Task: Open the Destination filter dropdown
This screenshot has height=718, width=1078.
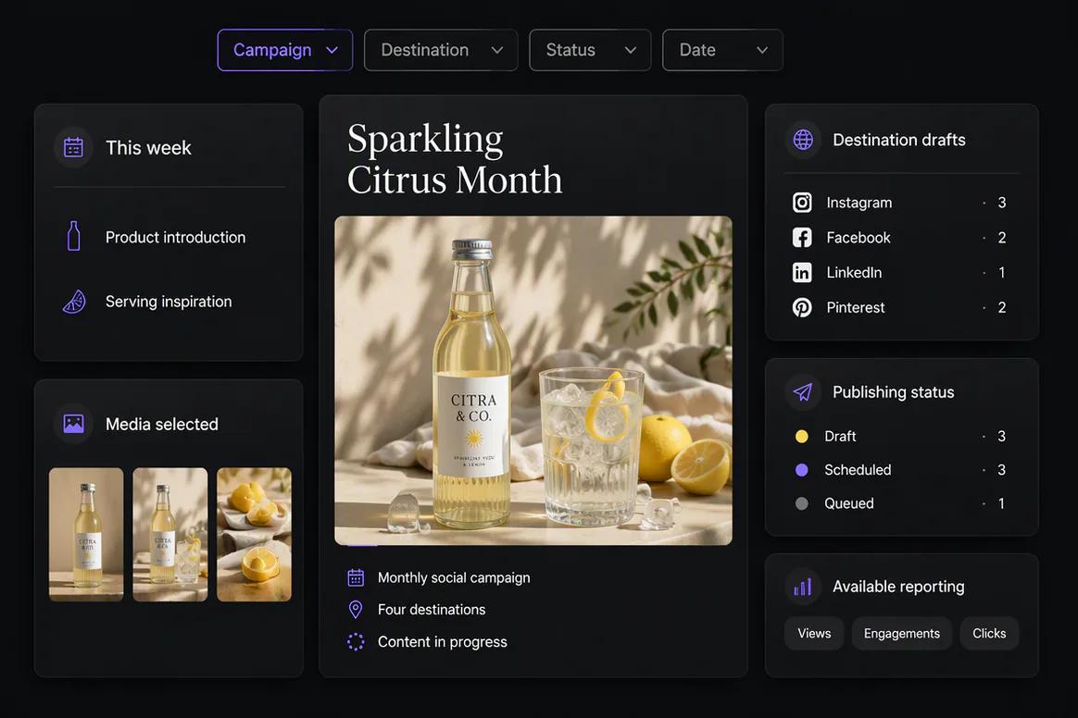Action: click(x=441, y=50)
